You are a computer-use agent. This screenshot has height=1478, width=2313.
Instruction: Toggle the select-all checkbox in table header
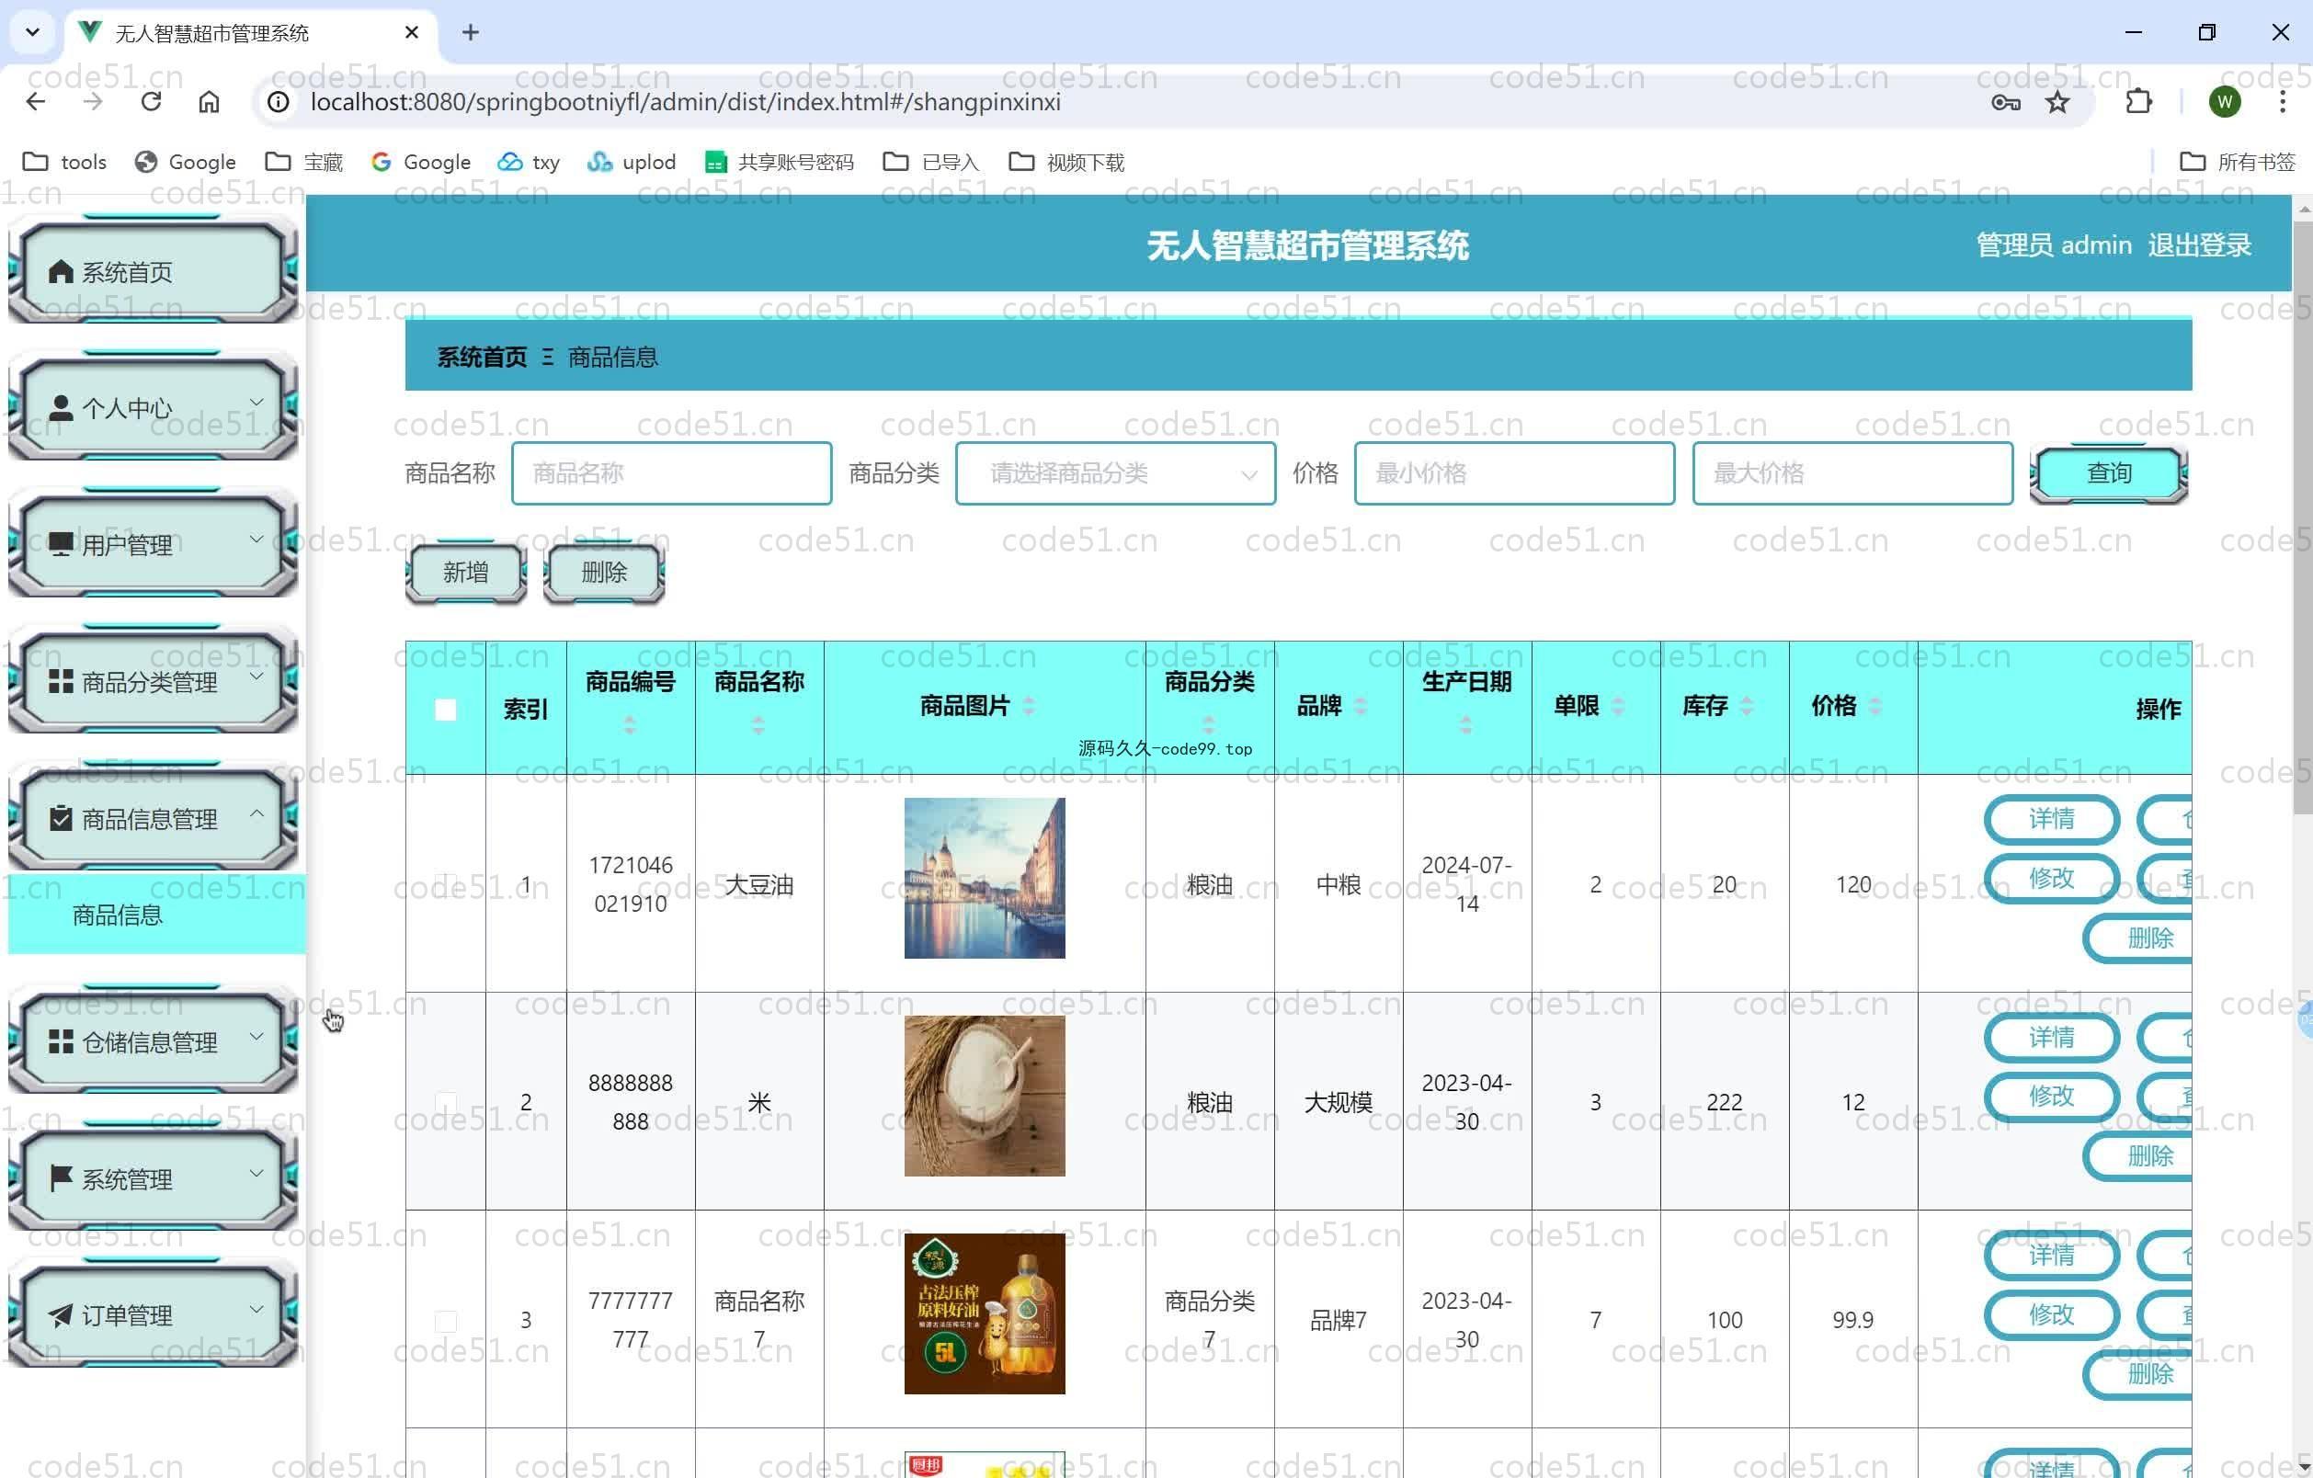tap(446, 710)
